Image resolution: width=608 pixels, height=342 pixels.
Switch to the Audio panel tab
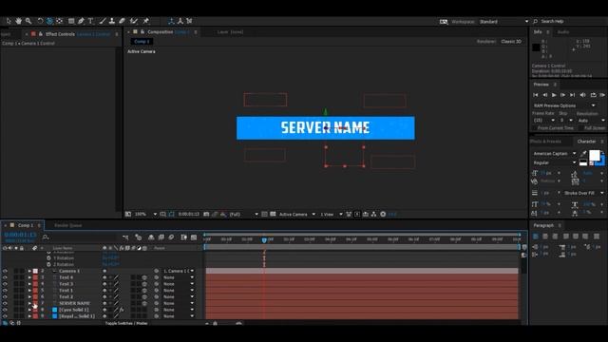pos(563,32)
